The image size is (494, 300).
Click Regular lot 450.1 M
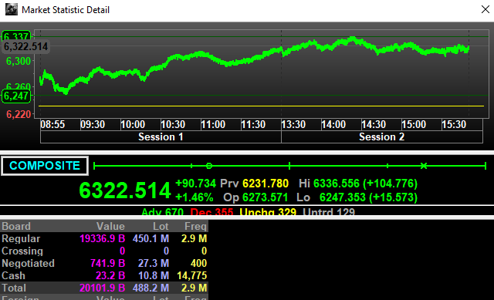click(x=151, y=238)
